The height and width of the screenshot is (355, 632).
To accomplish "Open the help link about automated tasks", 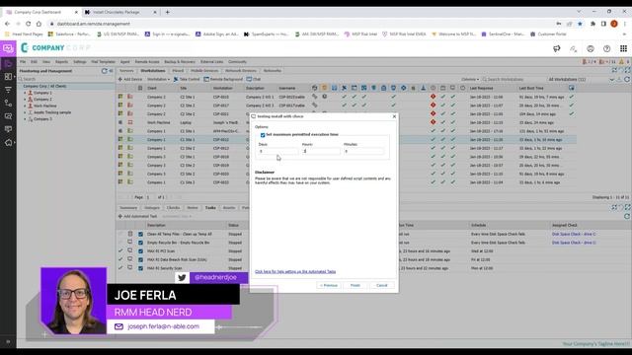I will (x=295, y=272).
